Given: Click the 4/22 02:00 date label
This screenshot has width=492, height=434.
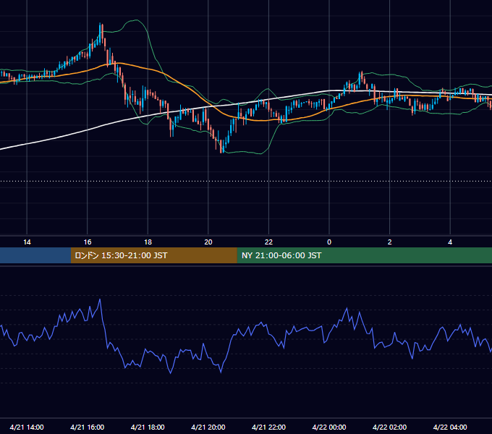Looking at the screenshot, I should (x=390, y=427).
